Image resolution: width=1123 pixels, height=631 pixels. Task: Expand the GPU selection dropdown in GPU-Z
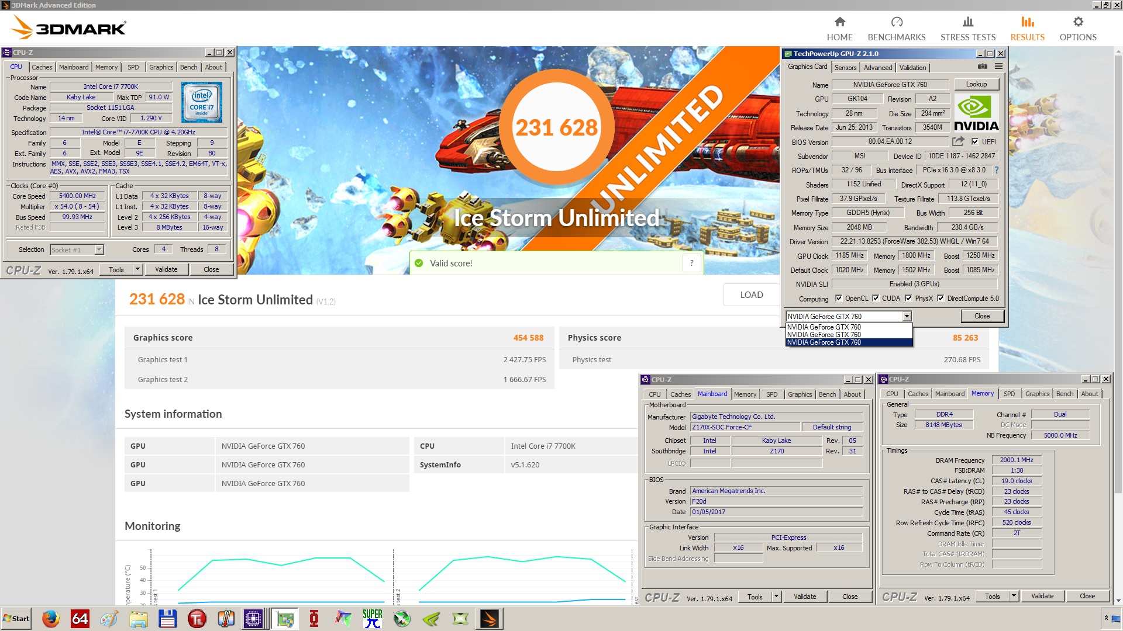point(907,316)
